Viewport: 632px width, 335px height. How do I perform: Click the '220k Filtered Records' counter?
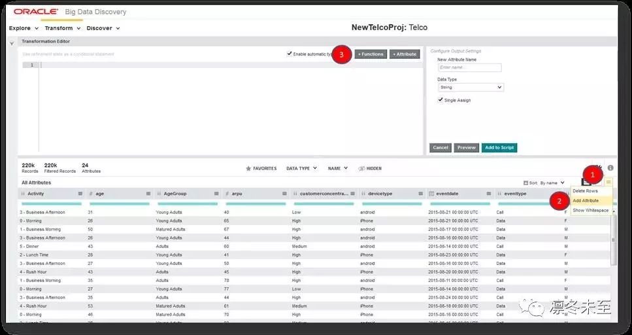(x=59, y=168)
